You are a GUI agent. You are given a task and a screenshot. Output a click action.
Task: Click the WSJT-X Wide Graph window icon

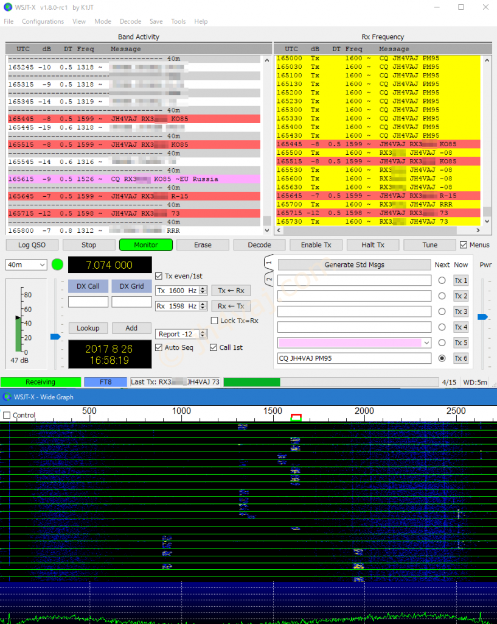click(x=7, y=397)
